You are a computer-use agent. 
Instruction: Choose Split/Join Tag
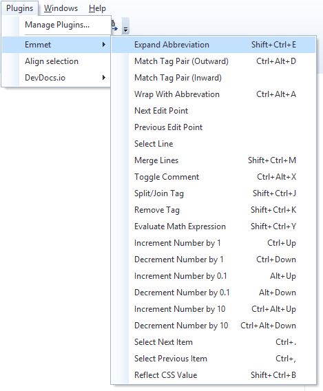(213, 193)
